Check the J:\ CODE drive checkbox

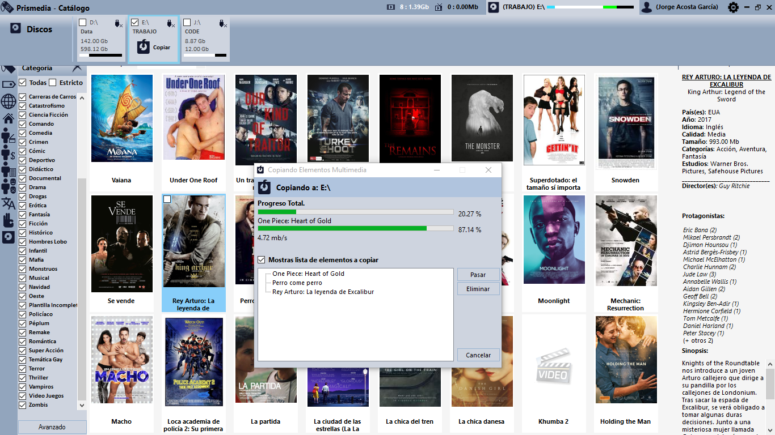point(187,23)
